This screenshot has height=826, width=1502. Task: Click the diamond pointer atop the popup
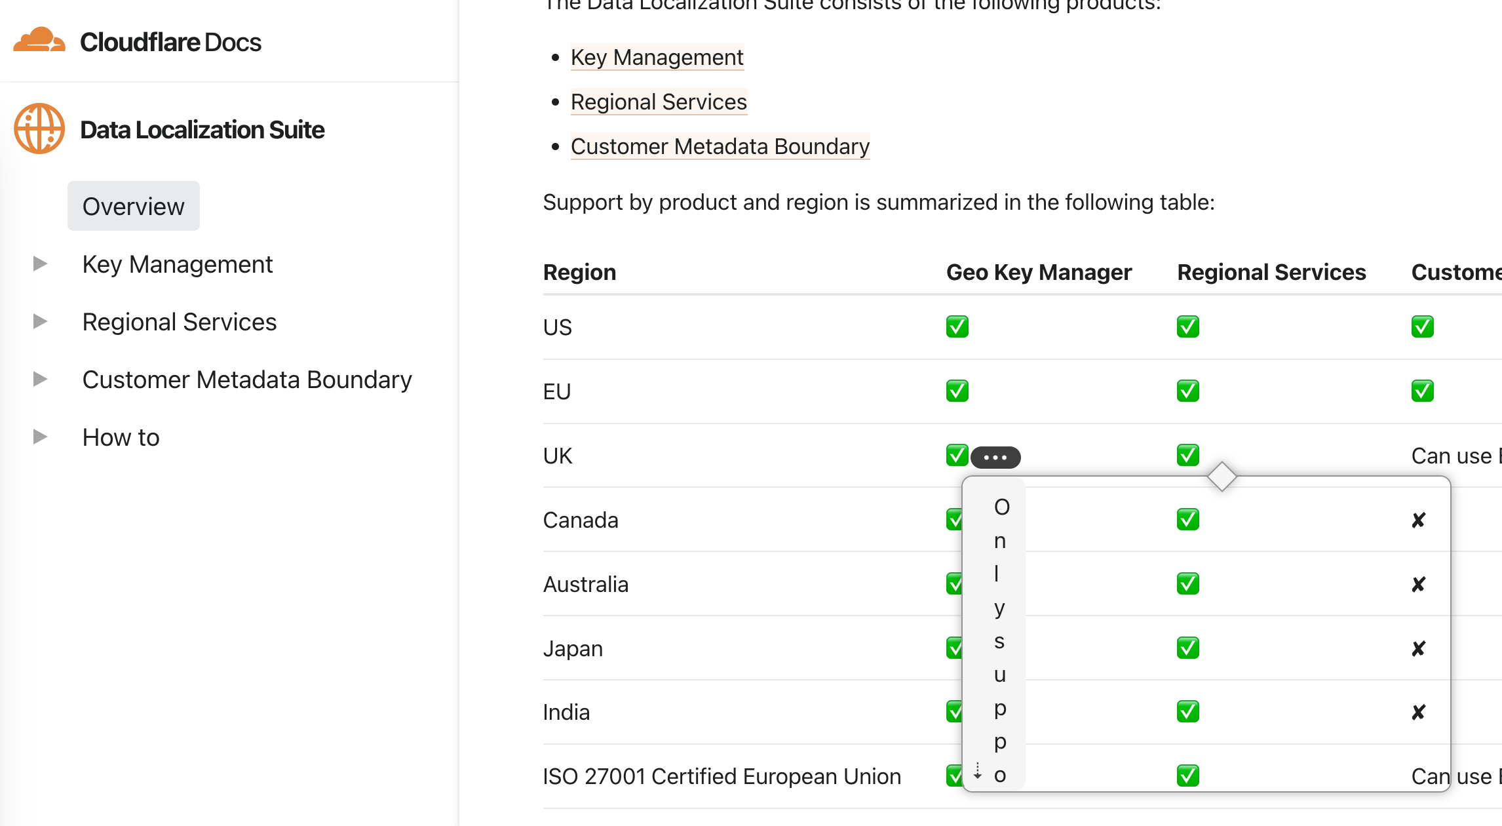tap(1222, 477)
